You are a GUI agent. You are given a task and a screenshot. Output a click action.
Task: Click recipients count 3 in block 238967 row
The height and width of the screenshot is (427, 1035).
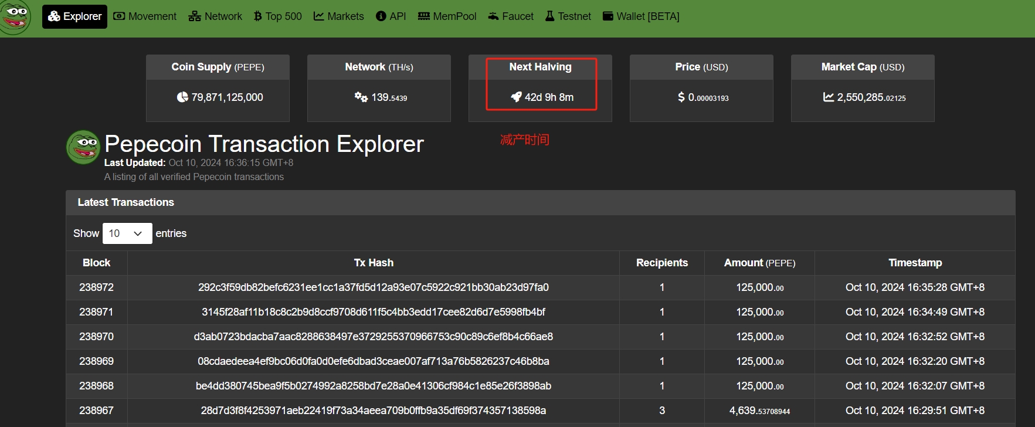coord(662,411)
